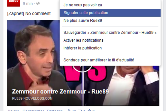Play the Zemmour video via circle button
Image resolution: width=166 pixels, height=111 pixels.
click(82, 69)
